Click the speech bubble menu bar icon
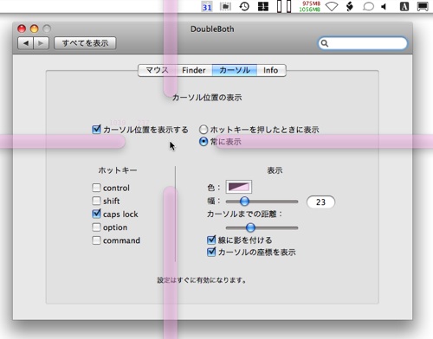The height and width of the screenshot is (339, 433). pos(368,6)
